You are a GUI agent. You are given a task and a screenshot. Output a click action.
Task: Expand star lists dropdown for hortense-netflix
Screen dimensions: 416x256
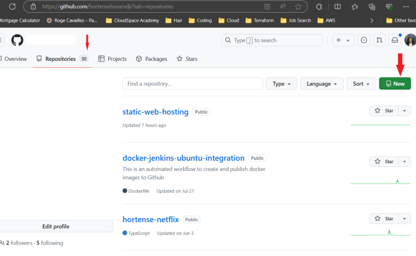(x=404, y=219)
